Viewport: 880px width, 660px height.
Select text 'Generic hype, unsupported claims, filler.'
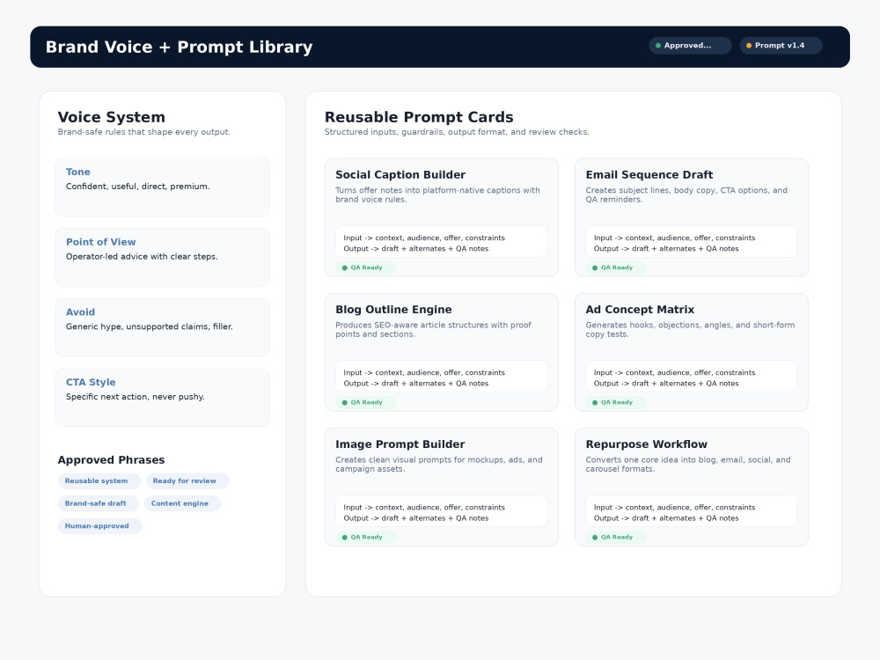(x=150, y=326)
